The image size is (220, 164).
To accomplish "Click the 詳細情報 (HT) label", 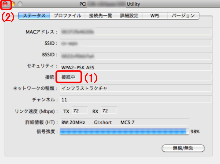I will (x=41, y=122).
